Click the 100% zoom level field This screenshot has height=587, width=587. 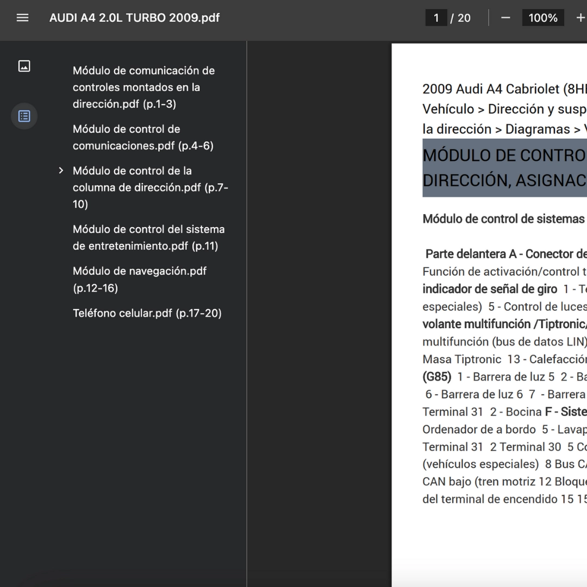click(542, 18)
